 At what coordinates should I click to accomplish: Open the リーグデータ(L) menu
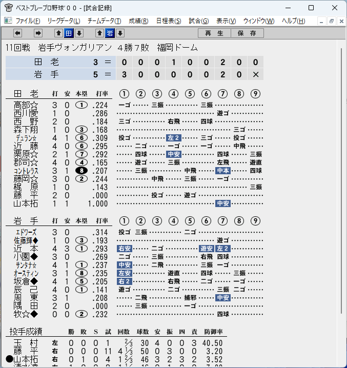tap(64, 21)
